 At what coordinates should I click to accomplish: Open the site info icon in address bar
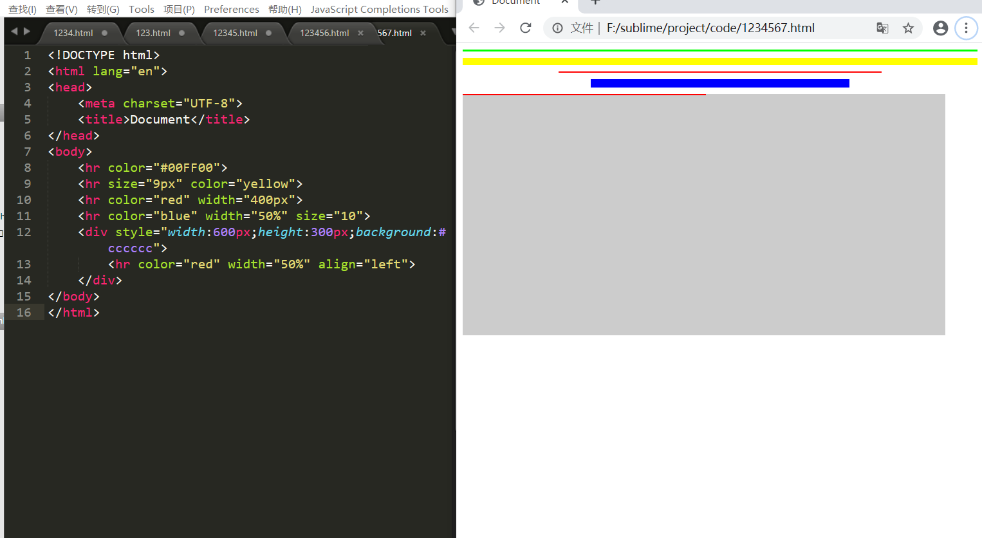557,28
